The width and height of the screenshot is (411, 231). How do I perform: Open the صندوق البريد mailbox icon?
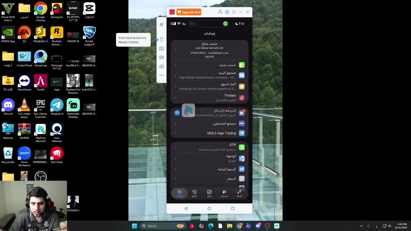click(242, 75)
